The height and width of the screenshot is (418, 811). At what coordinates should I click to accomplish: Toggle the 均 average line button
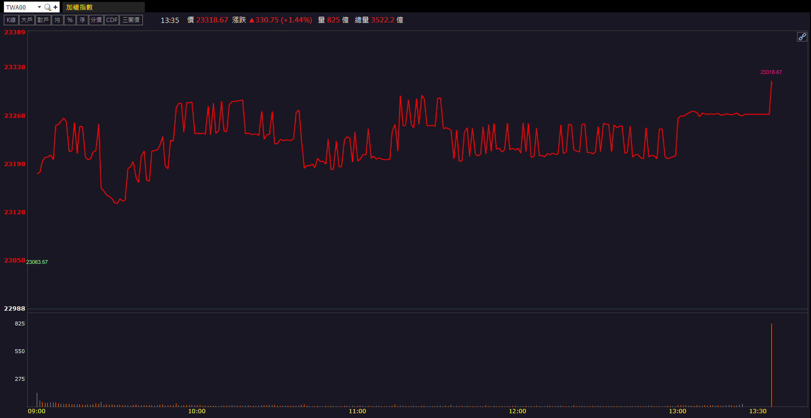point(57,20)
